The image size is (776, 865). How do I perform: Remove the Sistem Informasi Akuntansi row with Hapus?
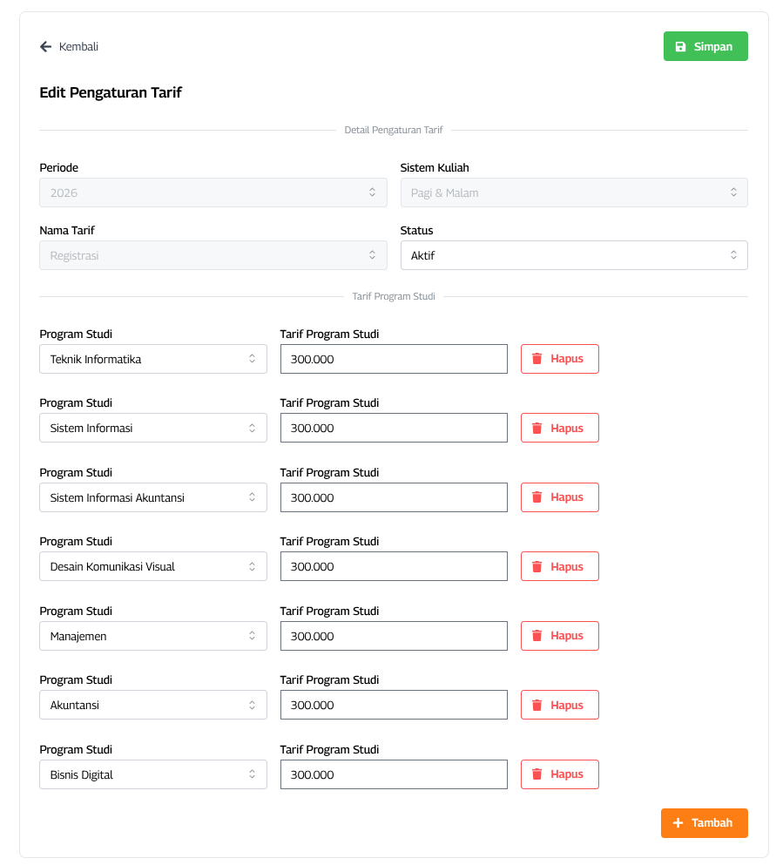click(559, 497)
